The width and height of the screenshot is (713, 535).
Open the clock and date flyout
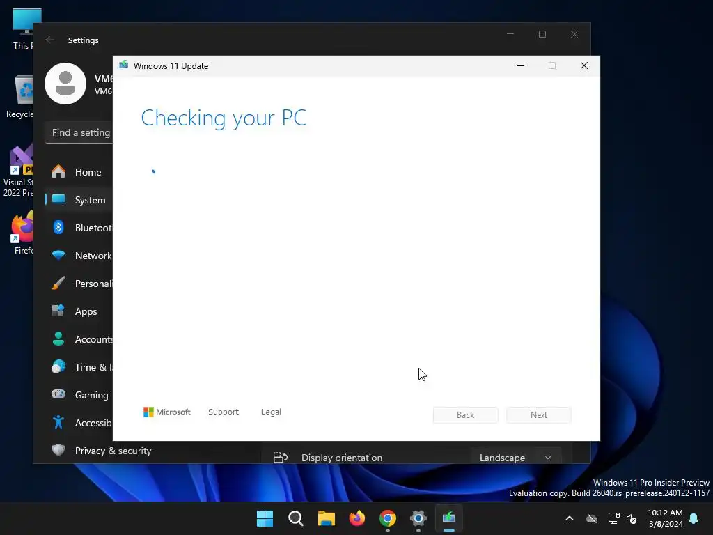point(665,518)
